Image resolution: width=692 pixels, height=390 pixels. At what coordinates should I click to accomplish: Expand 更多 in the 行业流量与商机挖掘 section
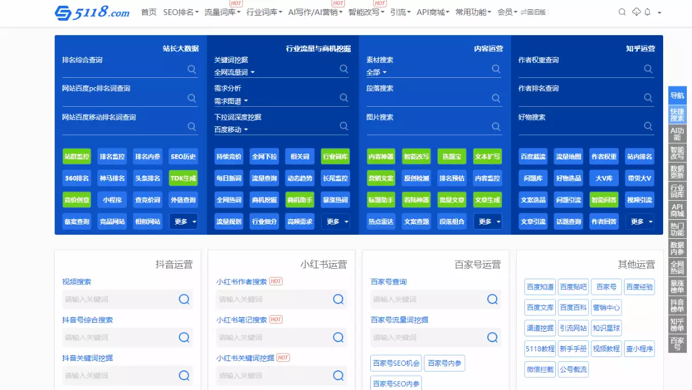(336, 222)
